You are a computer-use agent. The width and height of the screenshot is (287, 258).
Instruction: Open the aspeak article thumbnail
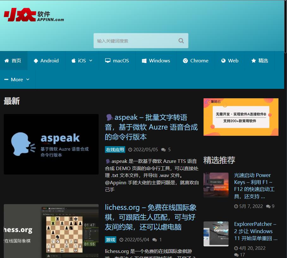pyautogui.click(x=51, y=144)
